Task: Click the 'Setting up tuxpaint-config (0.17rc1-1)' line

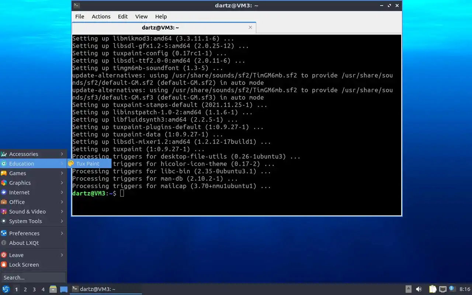Action: 149,53
